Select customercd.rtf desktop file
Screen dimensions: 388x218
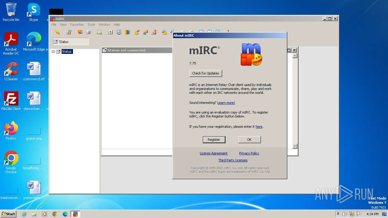(x=34, y=71)
